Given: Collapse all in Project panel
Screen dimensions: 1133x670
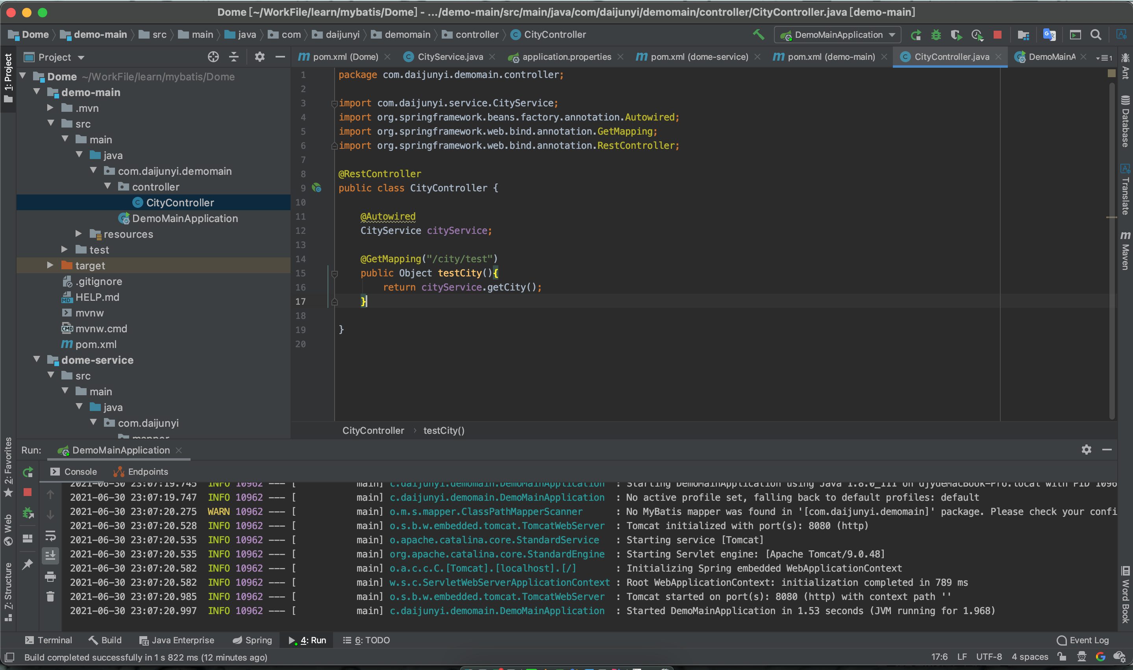Looking at the screenshot, I should pyautogui.click(x=234, y=57).
